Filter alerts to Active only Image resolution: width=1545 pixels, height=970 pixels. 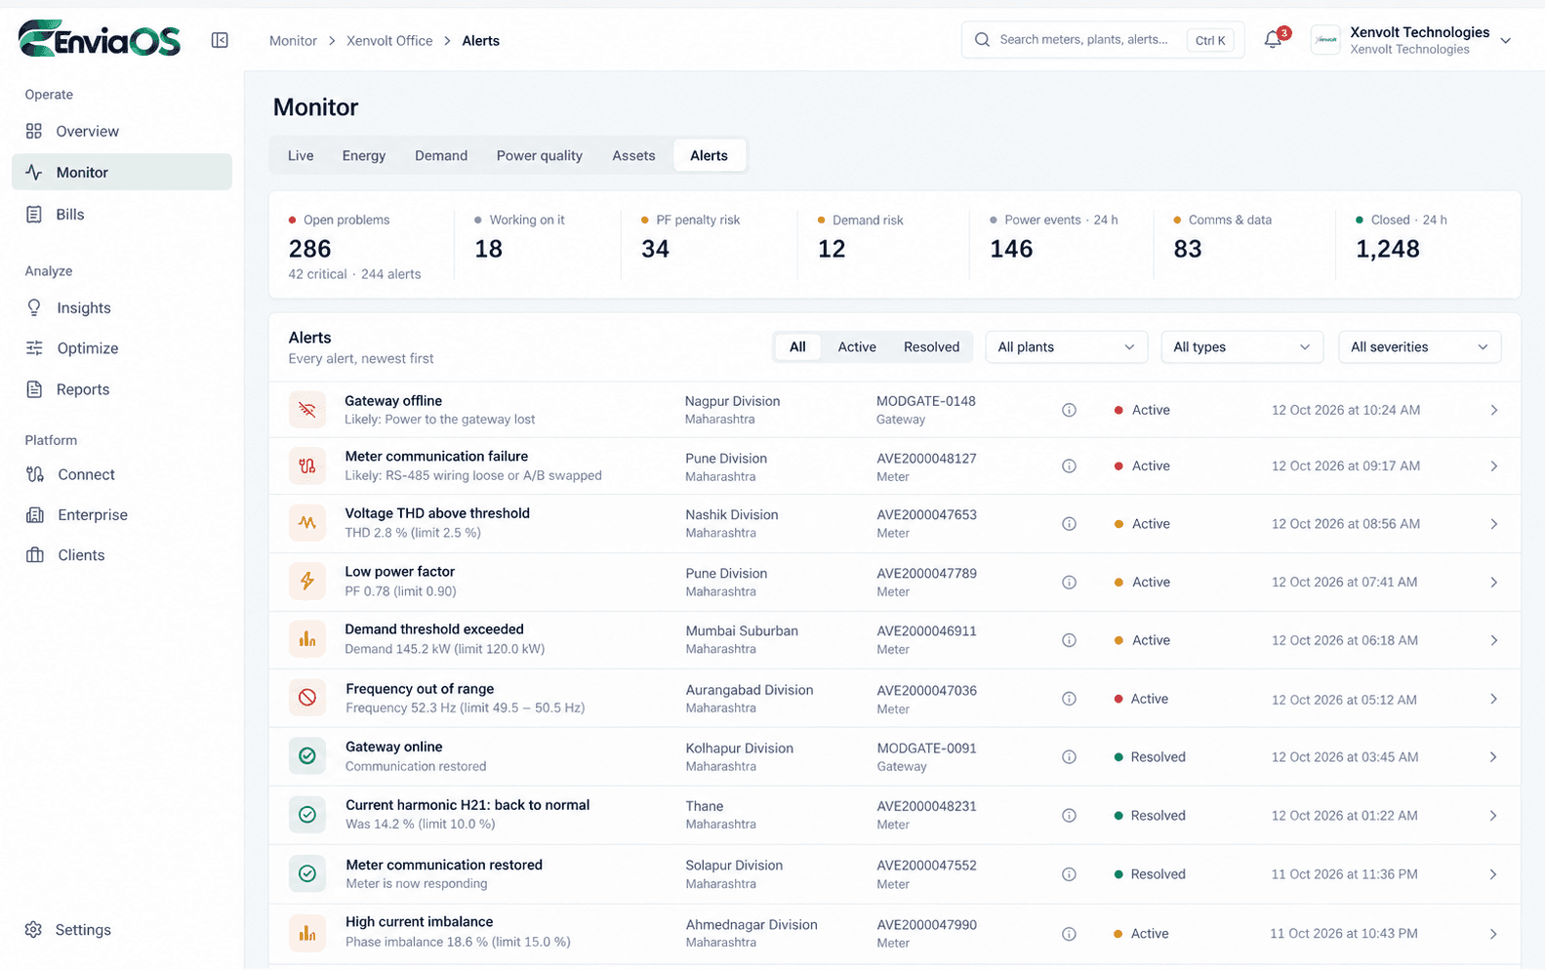857,347
